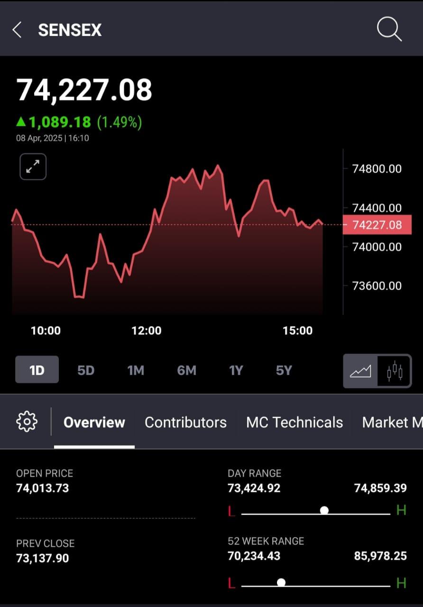Select the 1Y time range

[236, 370]
